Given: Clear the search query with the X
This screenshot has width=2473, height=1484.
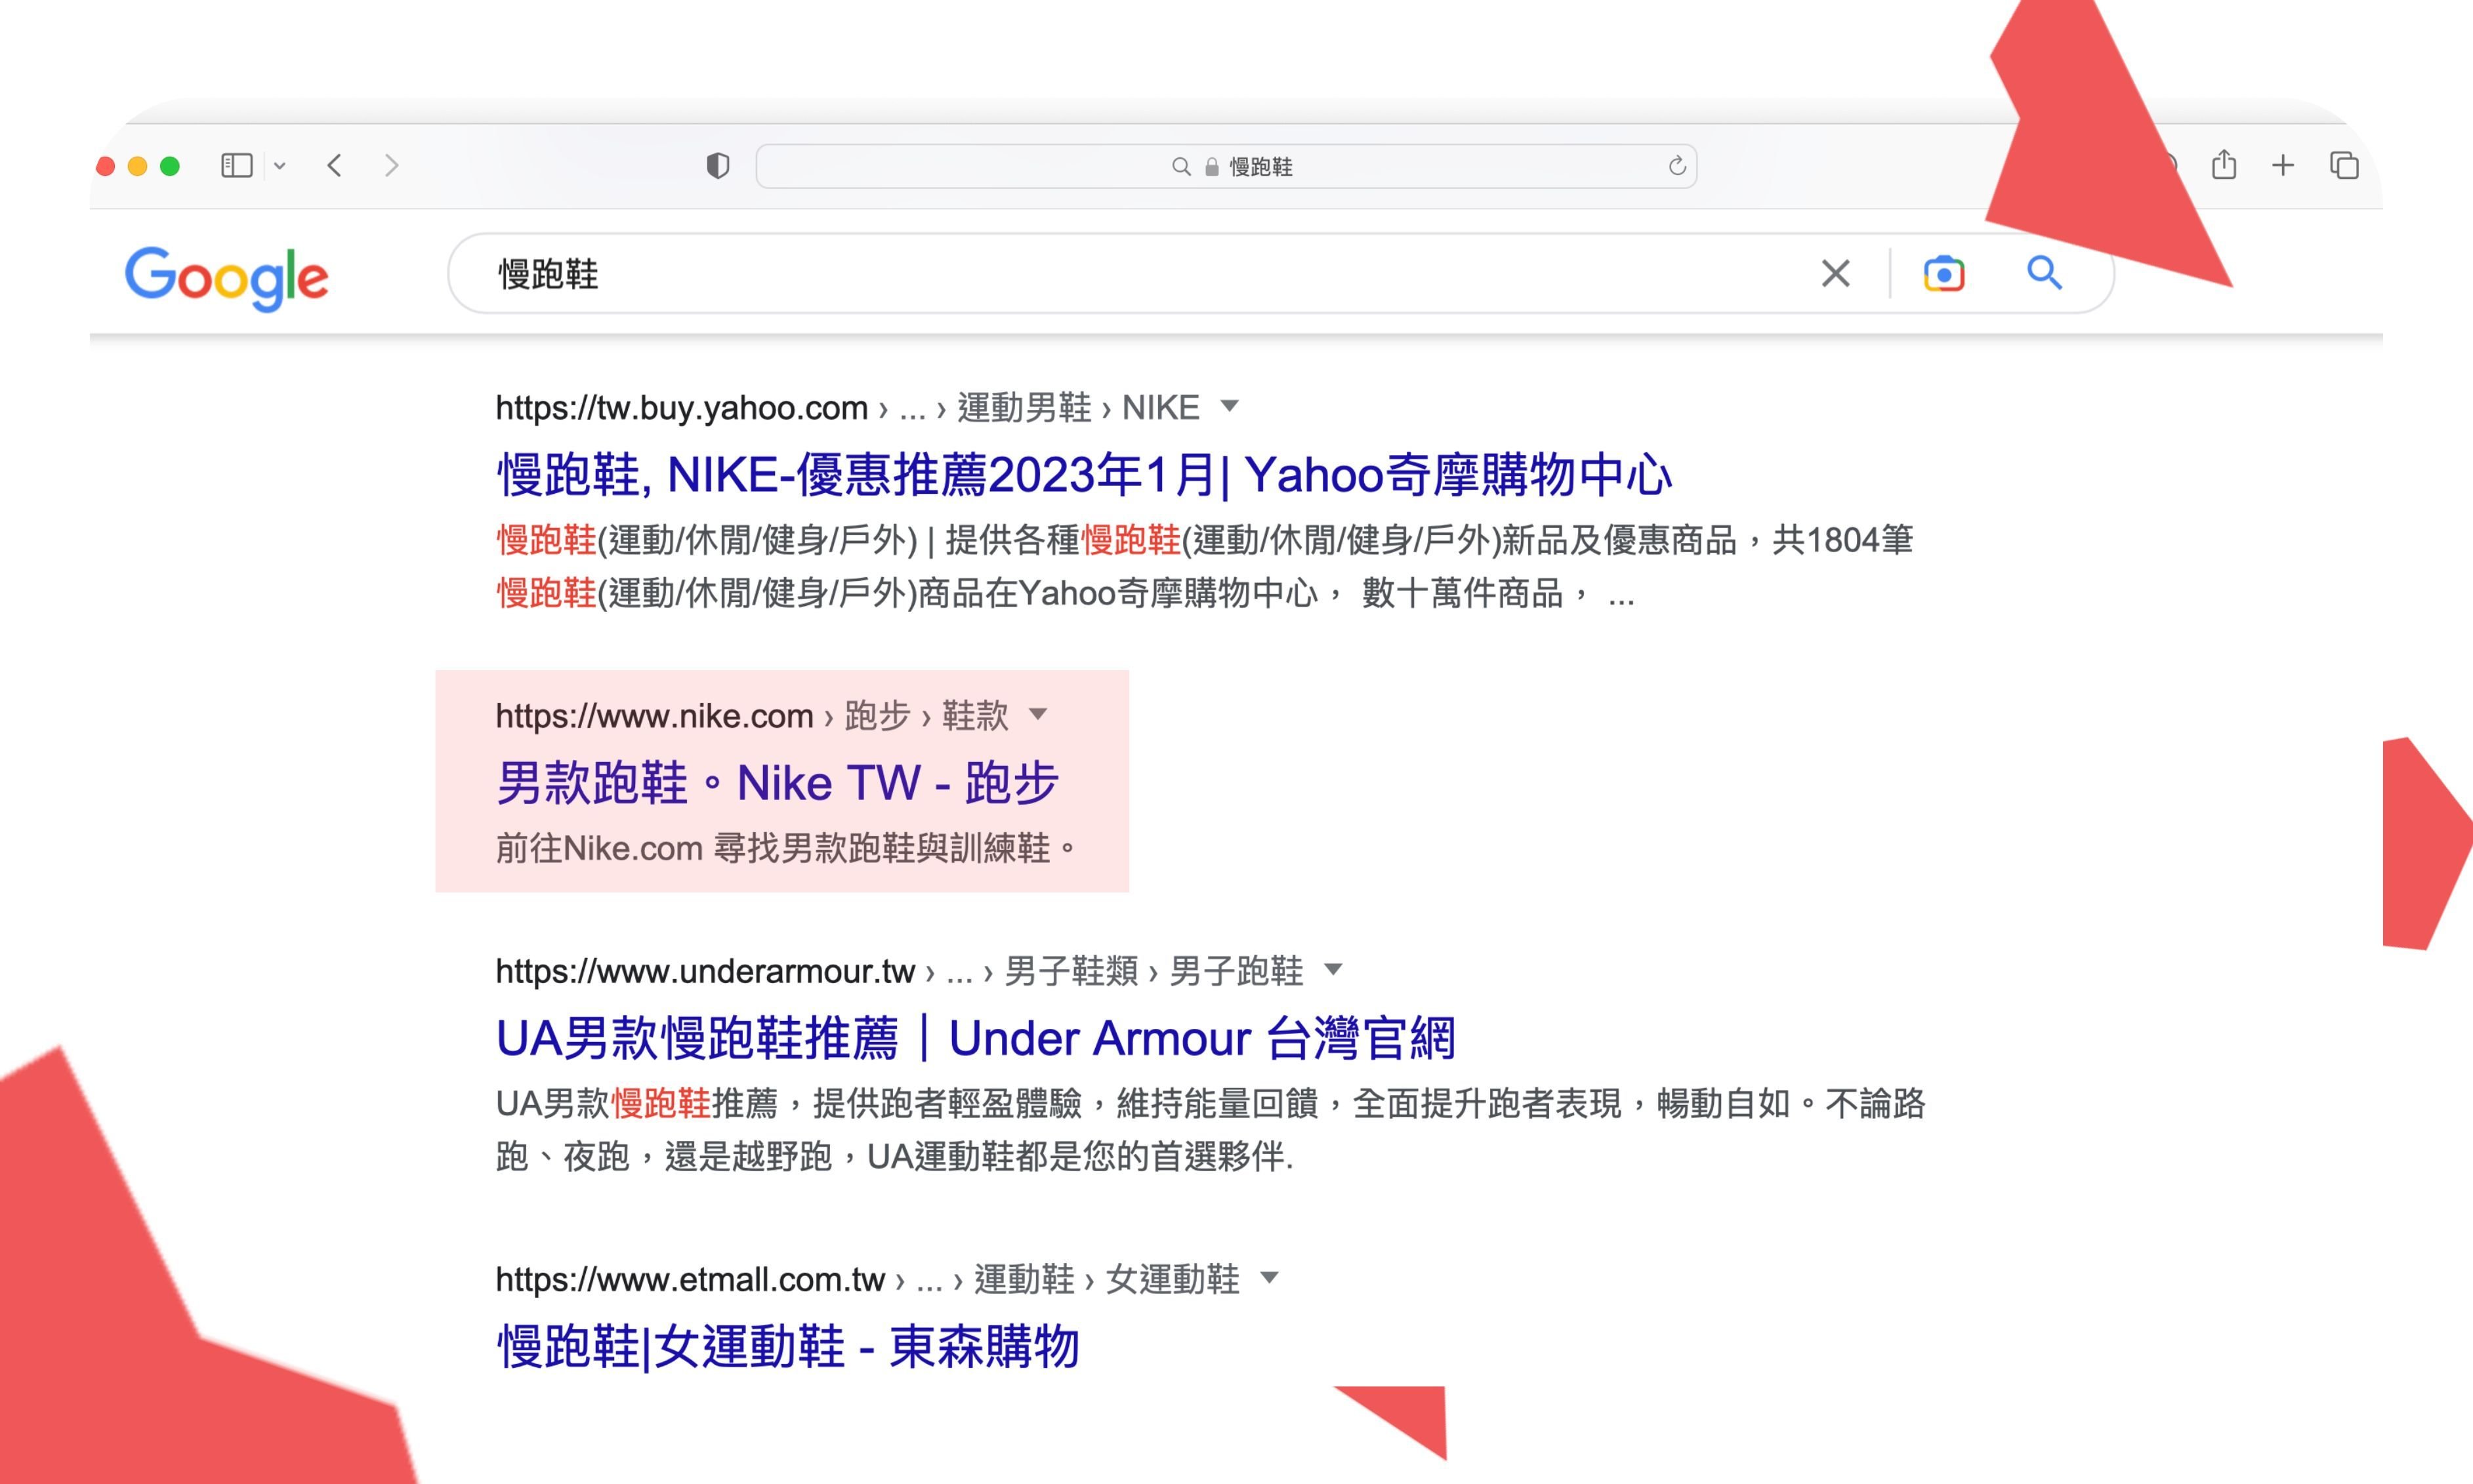Looking at the screenshot, I should (1835, 273).
